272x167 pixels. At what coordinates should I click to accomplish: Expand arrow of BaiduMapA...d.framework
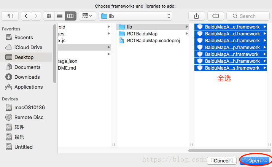[264, 33]
